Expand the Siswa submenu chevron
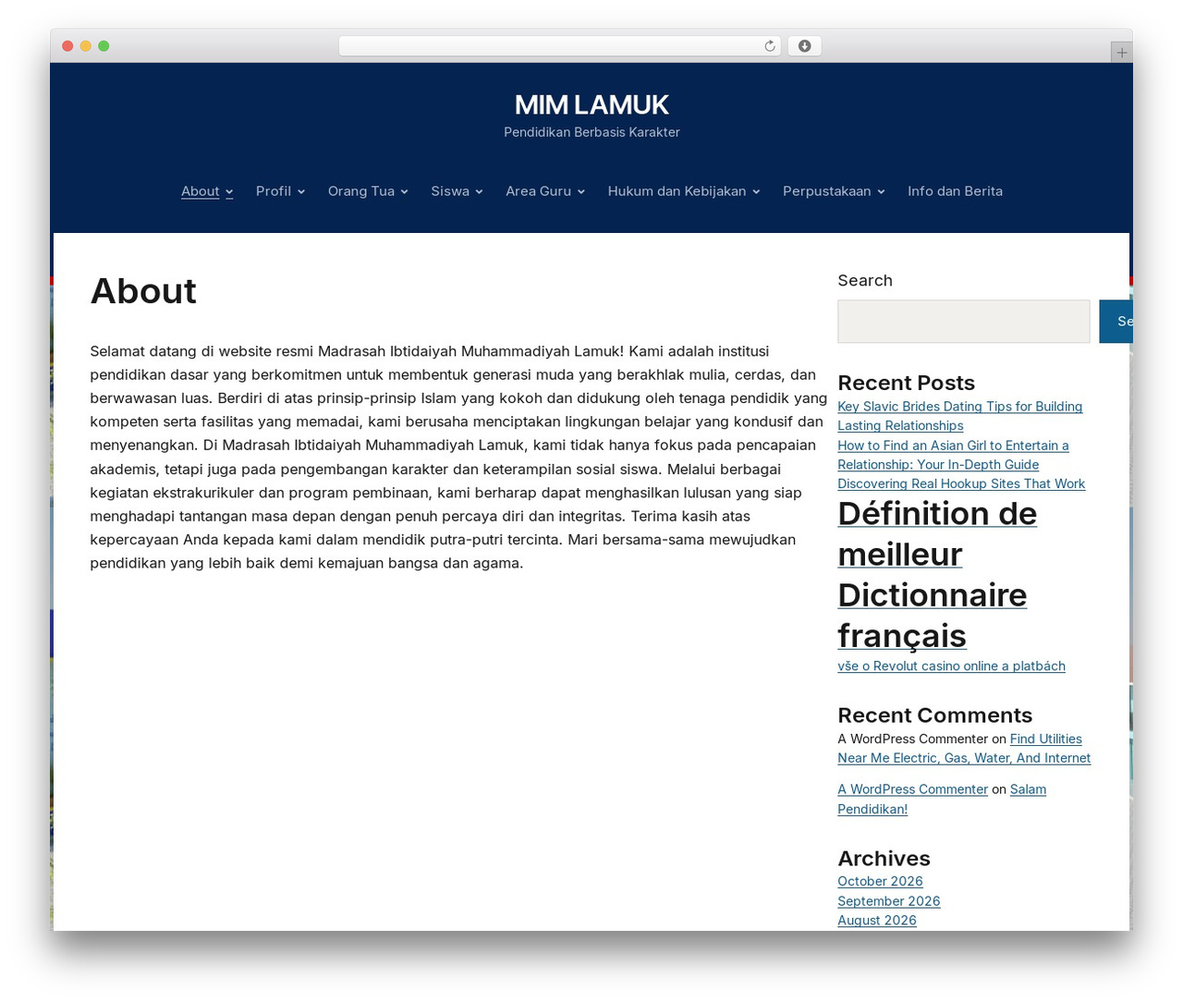The width and height of the screenshot is (1183, 1002). coord(479,192)
